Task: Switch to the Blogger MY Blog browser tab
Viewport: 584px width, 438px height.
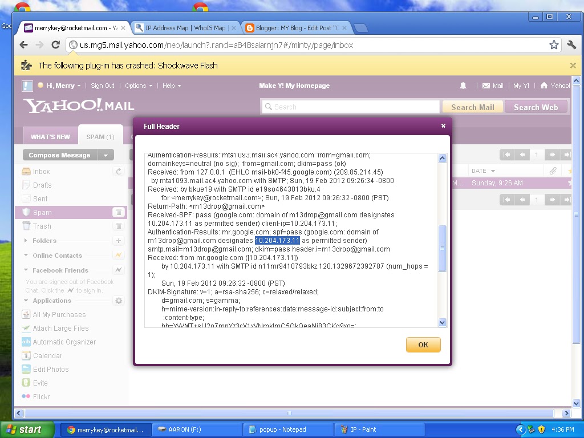Action: point(297,28)
